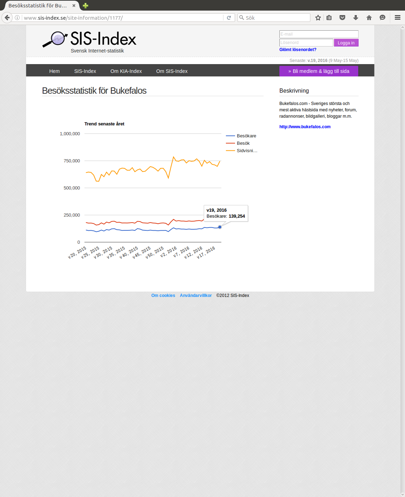This screenshot has width=405, height=497.
Task: Open the Om SIS-Index menu item
Action: click(172, 71)
